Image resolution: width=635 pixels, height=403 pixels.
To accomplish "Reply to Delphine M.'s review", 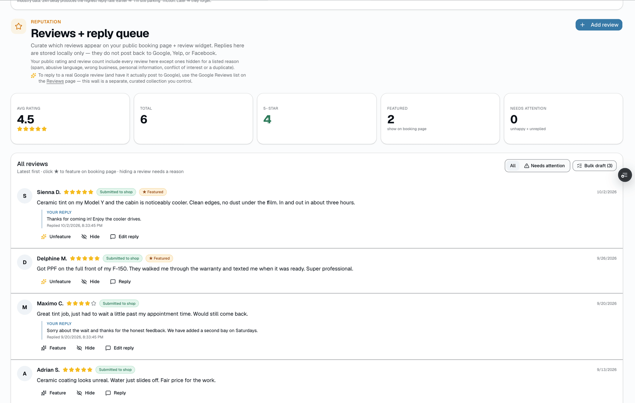I will pos(121,281).
